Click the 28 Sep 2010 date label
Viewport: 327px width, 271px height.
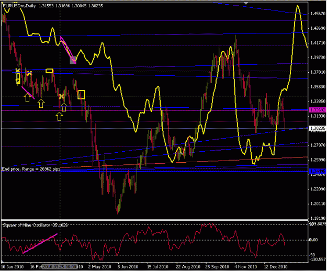click(x=217, y=267)
